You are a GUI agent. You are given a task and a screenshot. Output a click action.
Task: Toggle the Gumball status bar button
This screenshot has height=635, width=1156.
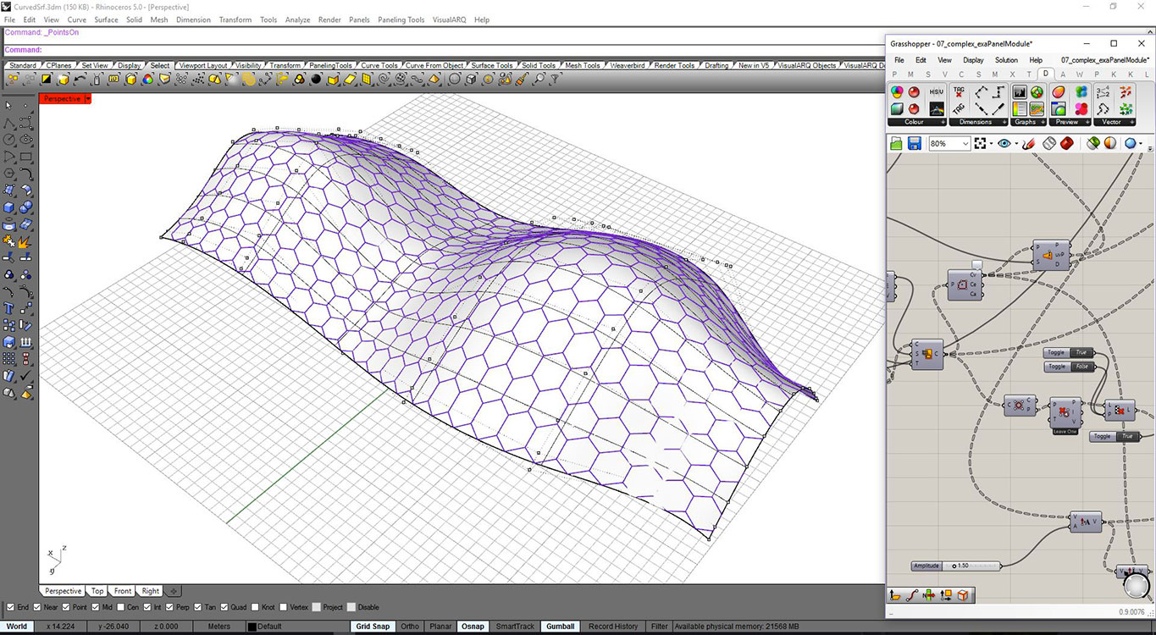point(560,627)
